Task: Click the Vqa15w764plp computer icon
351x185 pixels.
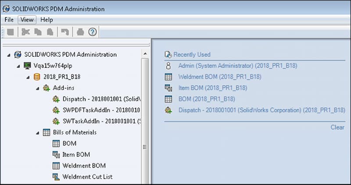Action: click(x=27, y=66)
